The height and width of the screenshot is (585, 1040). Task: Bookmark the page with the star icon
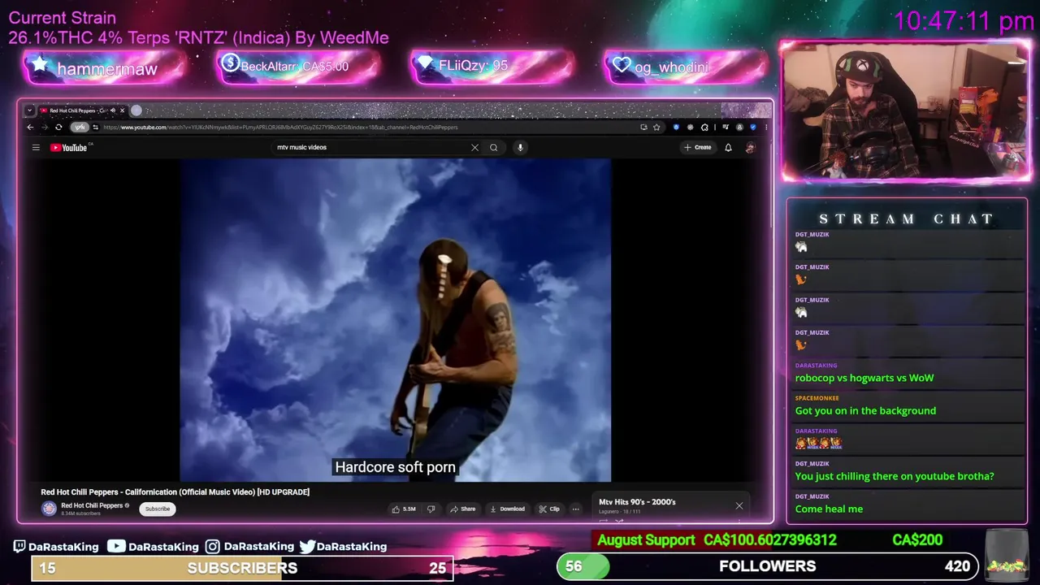point(656,127)
